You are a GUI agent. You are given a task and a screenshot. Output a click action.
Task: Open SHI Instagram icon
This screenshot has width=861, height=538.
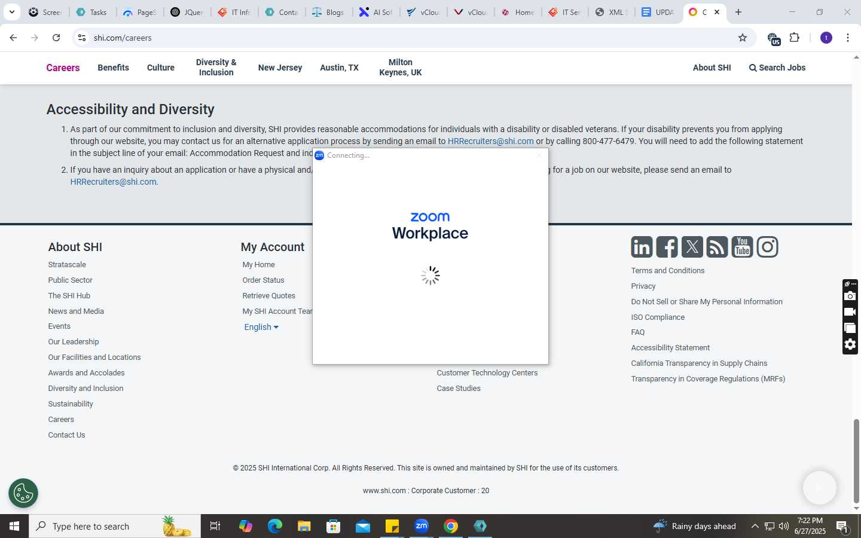(x=767, y=247)
